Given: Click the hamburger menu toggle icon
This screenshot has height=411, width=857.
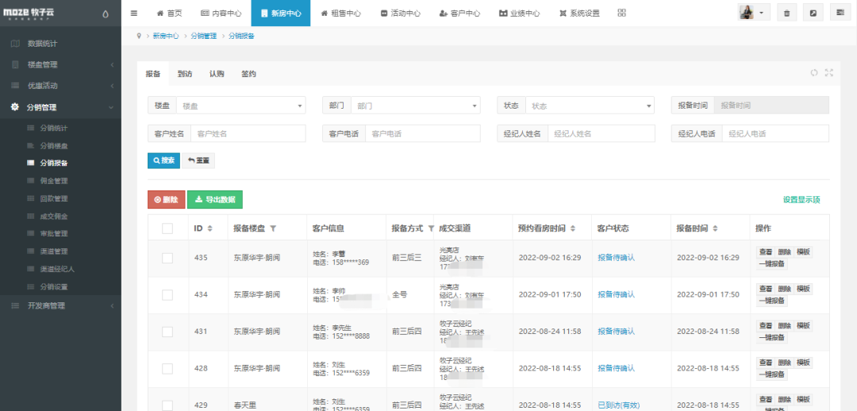Looking at the screenshot, I should [x=134, y=13].
